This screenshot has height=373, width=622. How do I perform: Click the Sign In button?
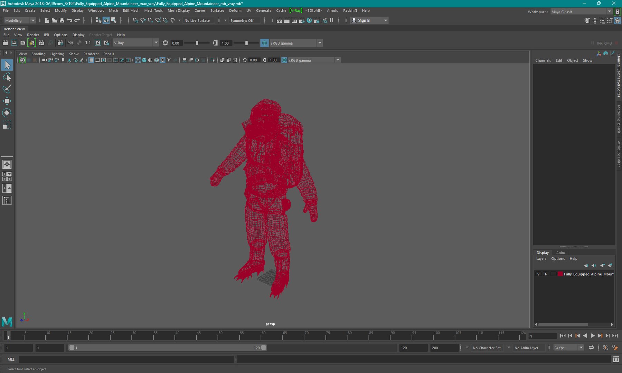point(364,20)
